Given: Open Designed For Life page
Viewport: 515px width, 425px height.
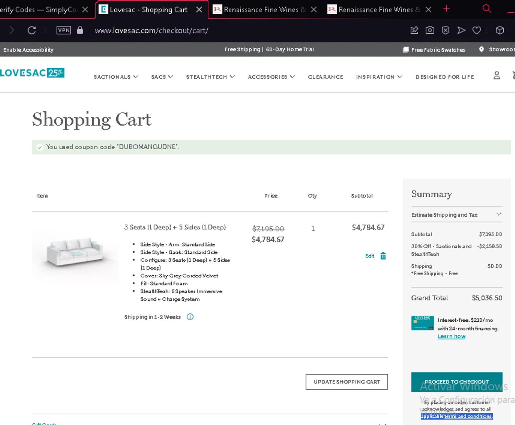Looking at the screenshot, I should 445,77.
